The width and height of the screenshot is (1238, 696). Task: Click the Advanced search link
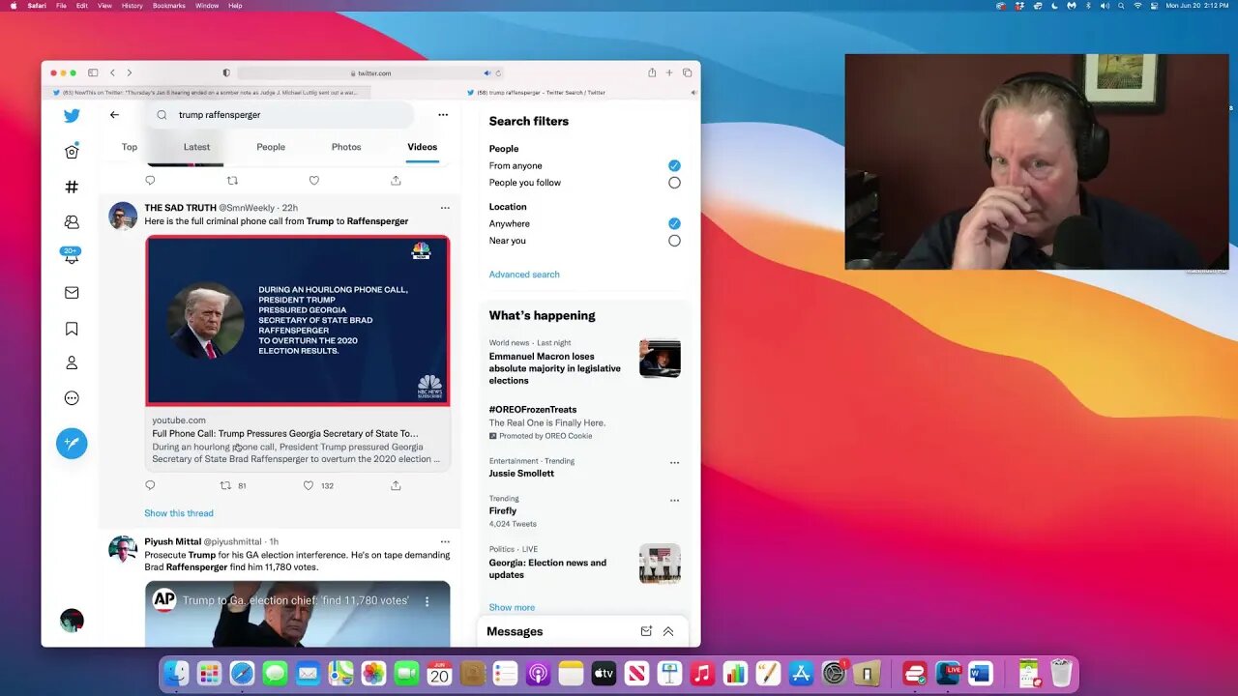pos(524,275)
